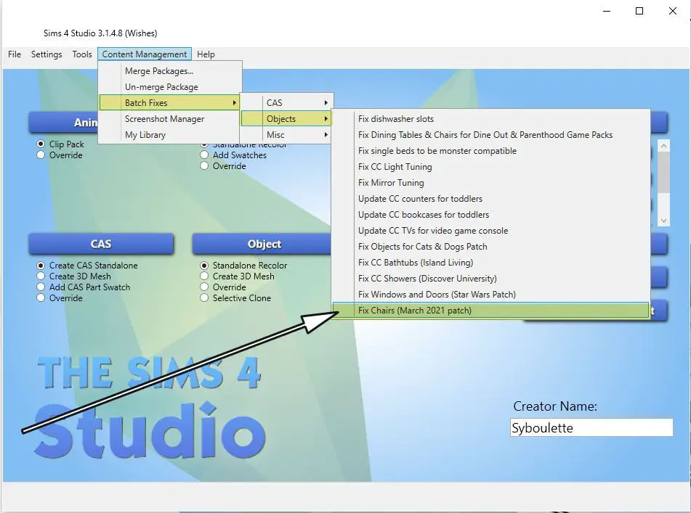
Task: Select Fix Mirror Tuning
Action: pos(491,183)
